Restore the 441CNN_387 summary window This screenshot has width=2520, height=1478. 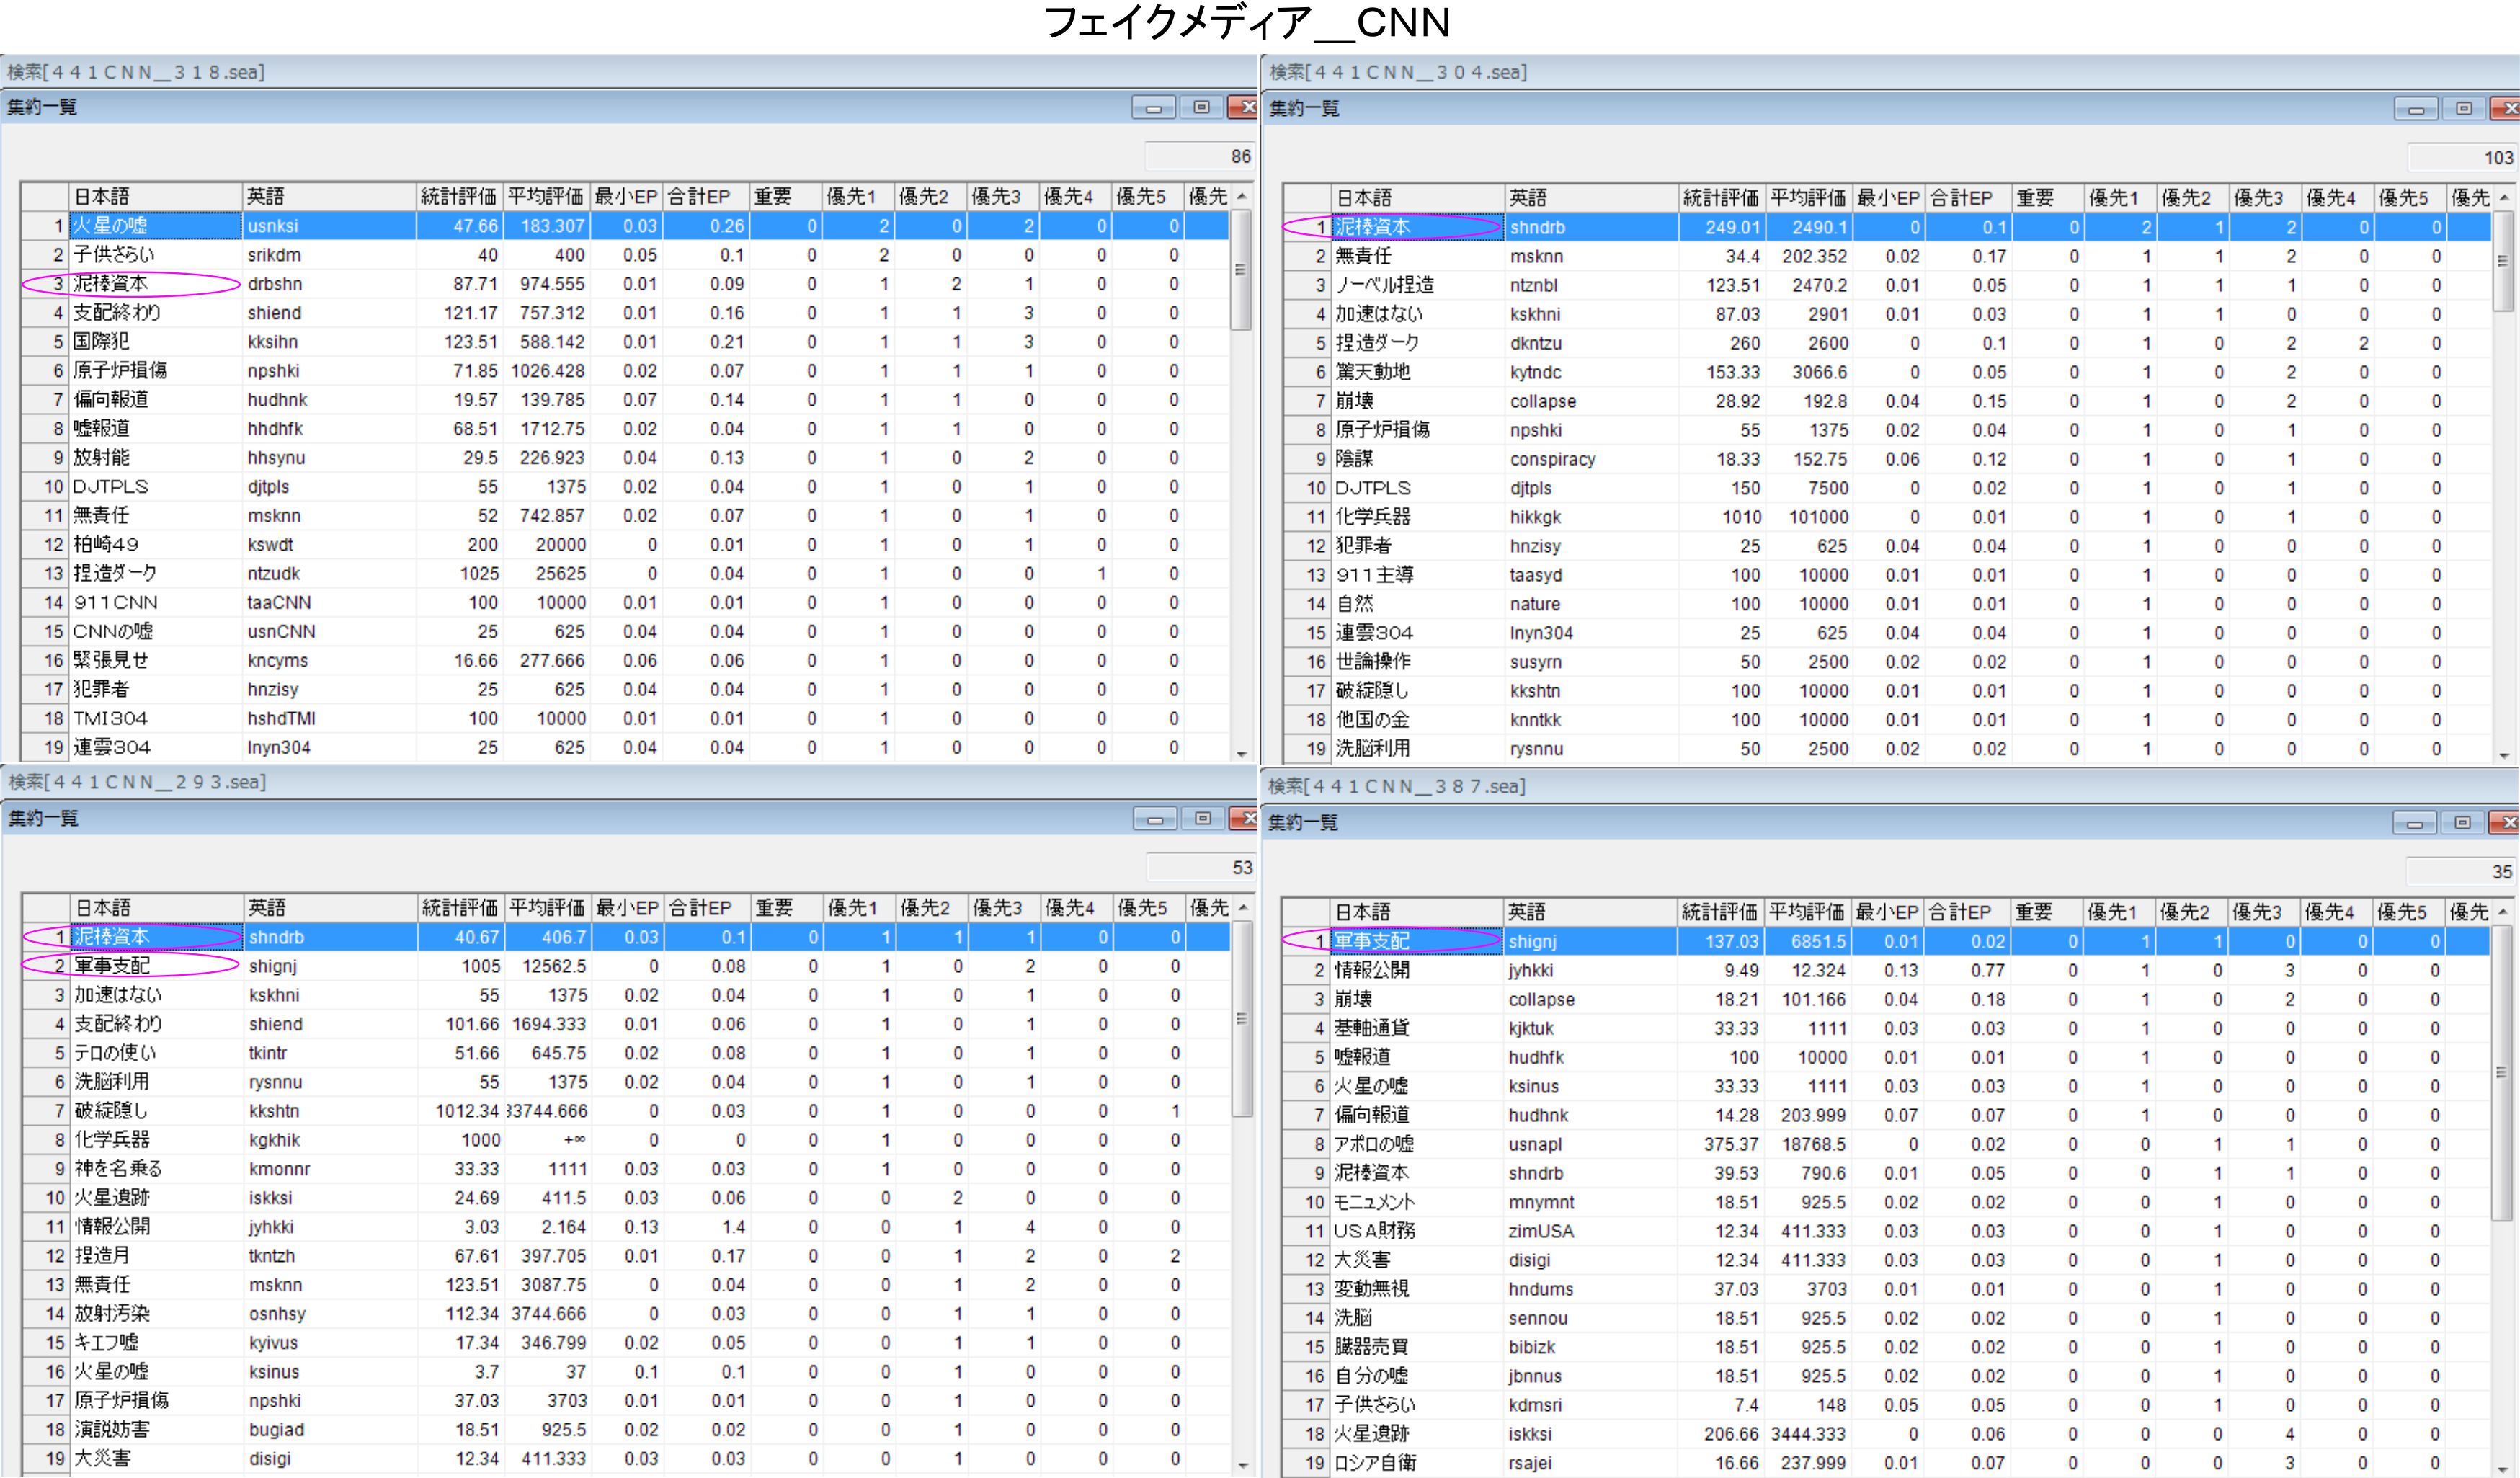point(2462,823)
